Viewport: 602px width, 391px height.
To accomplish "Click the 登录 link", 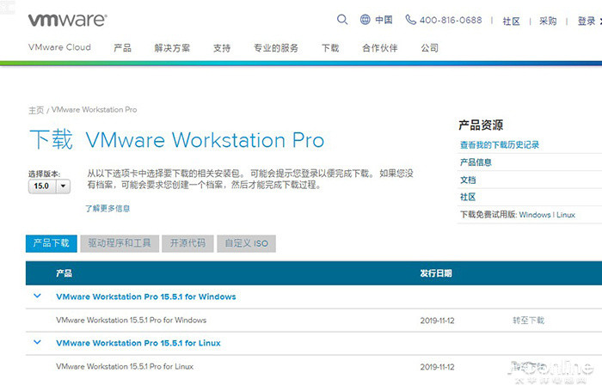I will (x=587, y=21).
